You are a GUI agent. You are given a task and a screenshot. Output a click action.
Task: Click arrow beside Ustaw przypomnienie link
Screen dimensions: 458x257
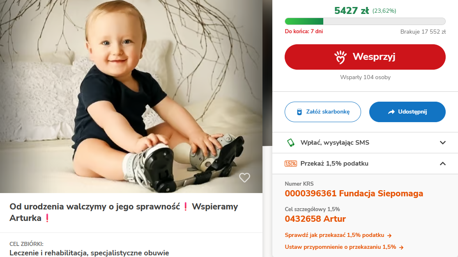[401, 248]
